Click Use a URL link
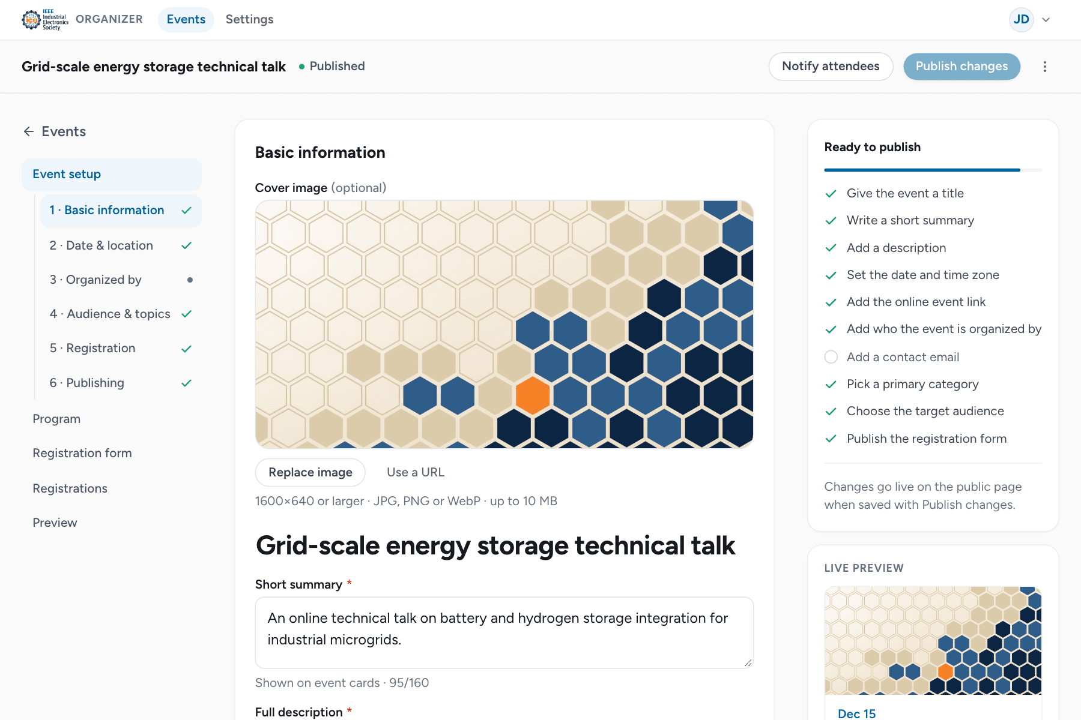Screen dimensions: 1081x720 (x=416, y=472)
